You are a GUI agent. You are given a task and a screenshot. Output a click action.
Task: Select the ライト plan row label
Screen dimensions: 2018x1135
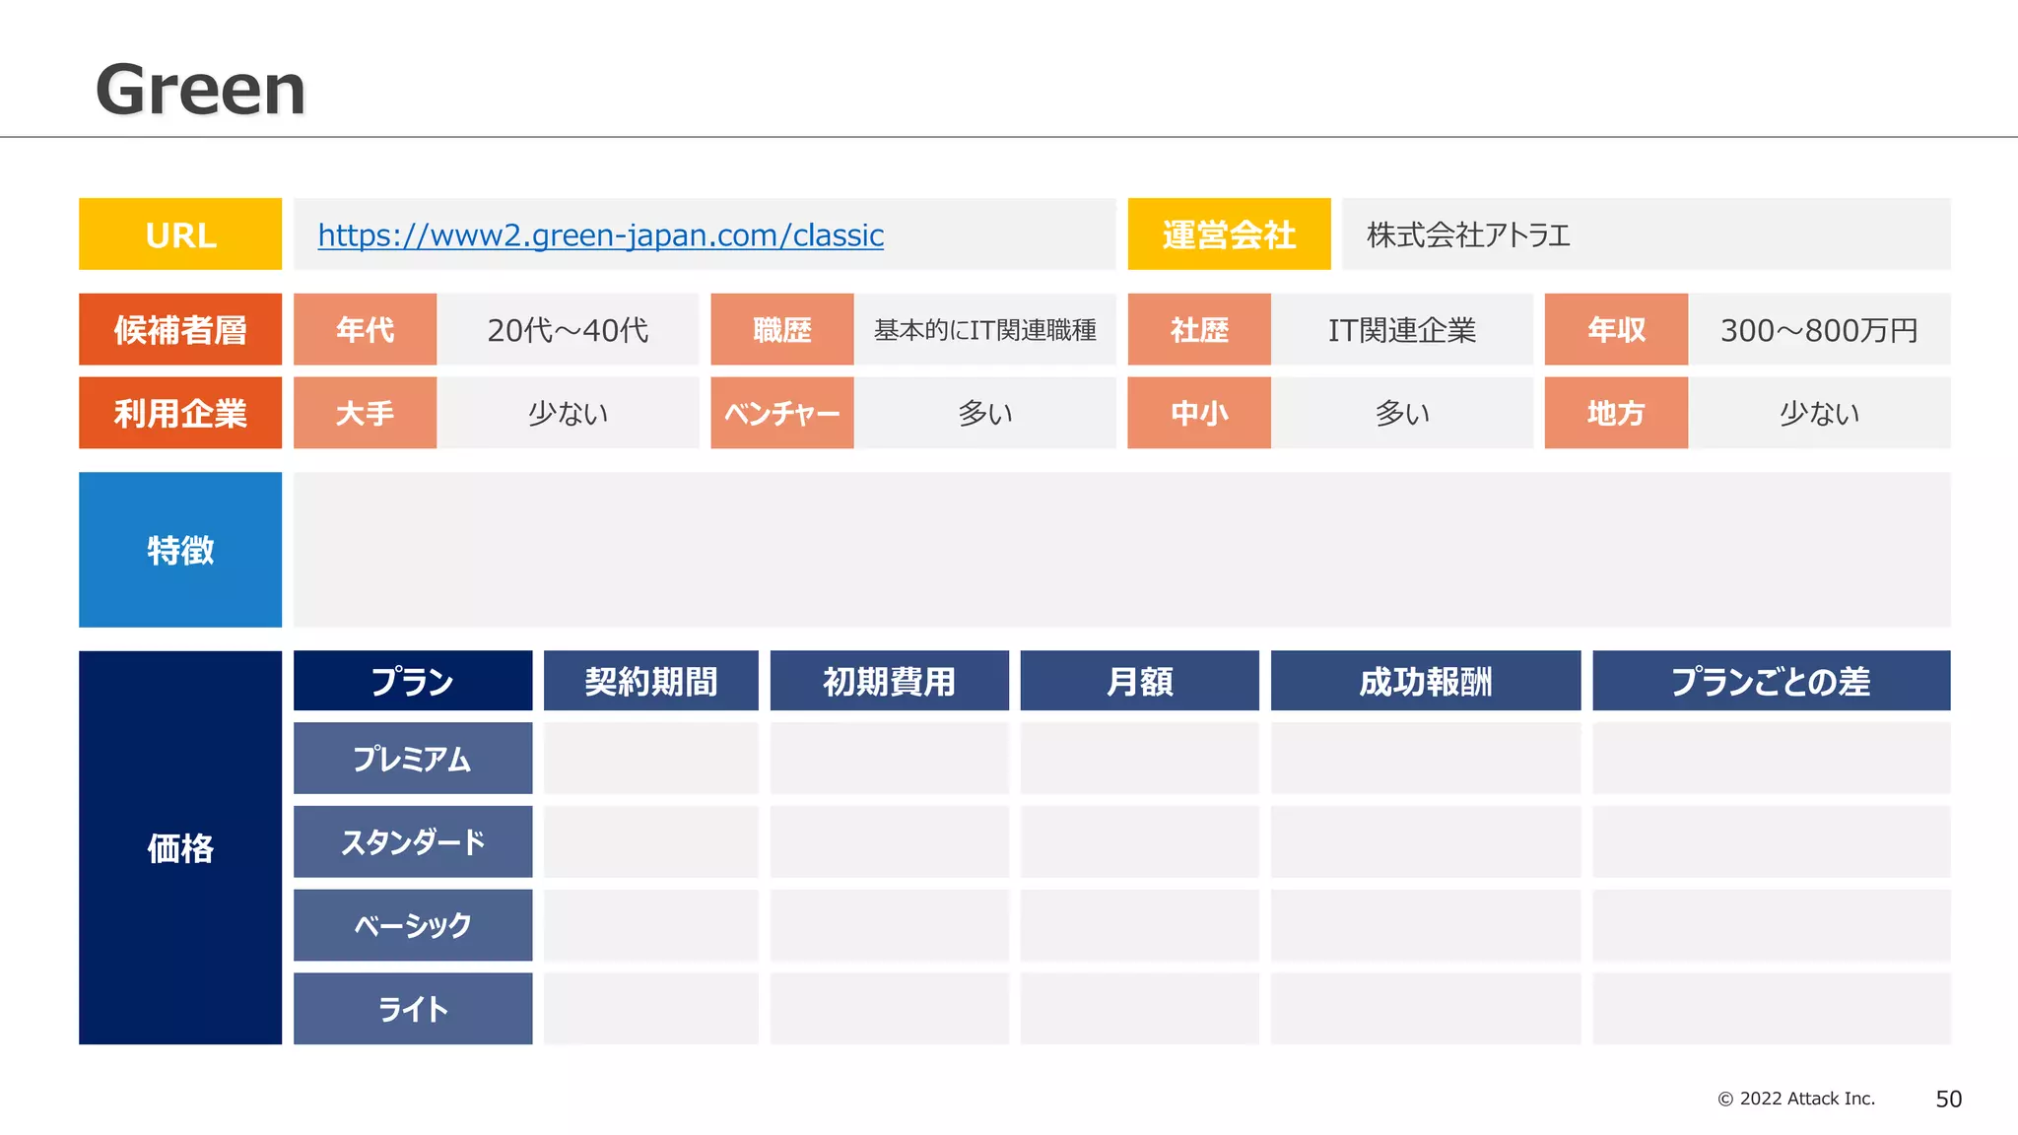pos(413,1009)
